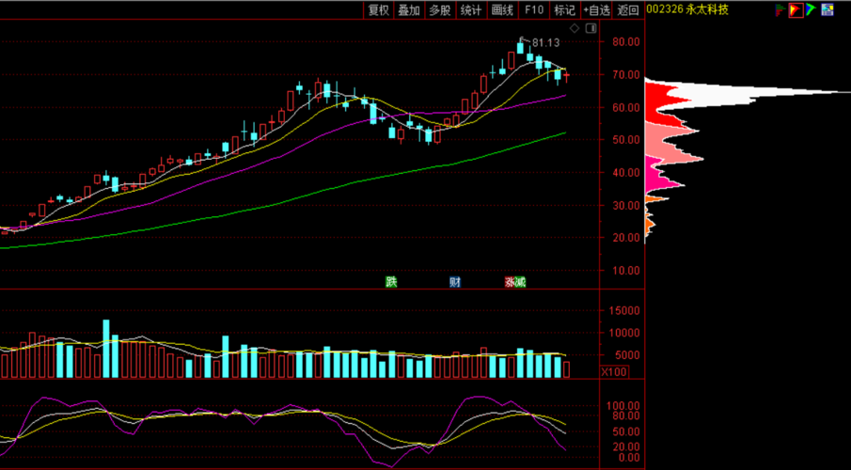Screen dimensions: 851x470
Task: Click the diamond icon above the chart
Action: (575, 28)
